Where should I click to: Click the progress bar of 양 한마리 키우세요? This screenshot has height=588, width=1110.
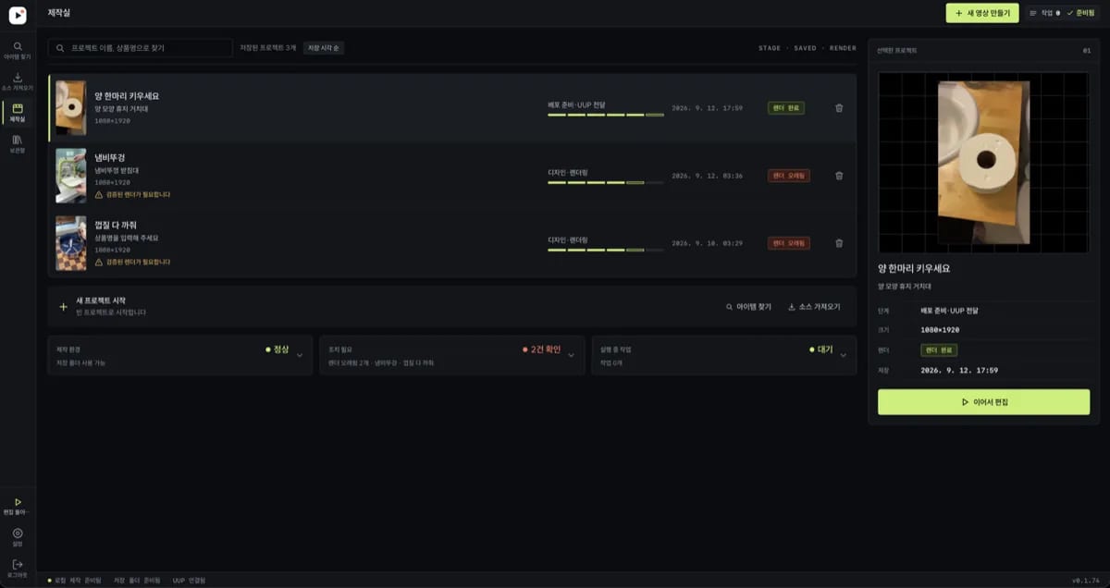click(606, 115)
